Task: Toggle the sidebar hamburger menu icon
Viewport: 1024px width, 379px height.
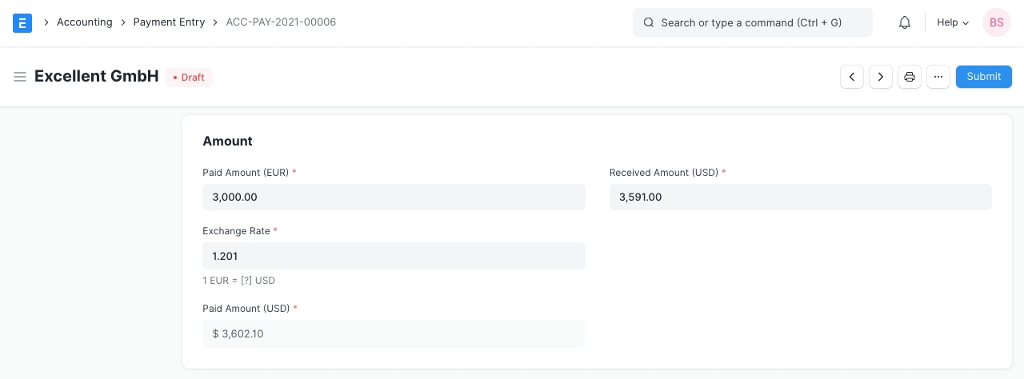Action: coord(20,77)
